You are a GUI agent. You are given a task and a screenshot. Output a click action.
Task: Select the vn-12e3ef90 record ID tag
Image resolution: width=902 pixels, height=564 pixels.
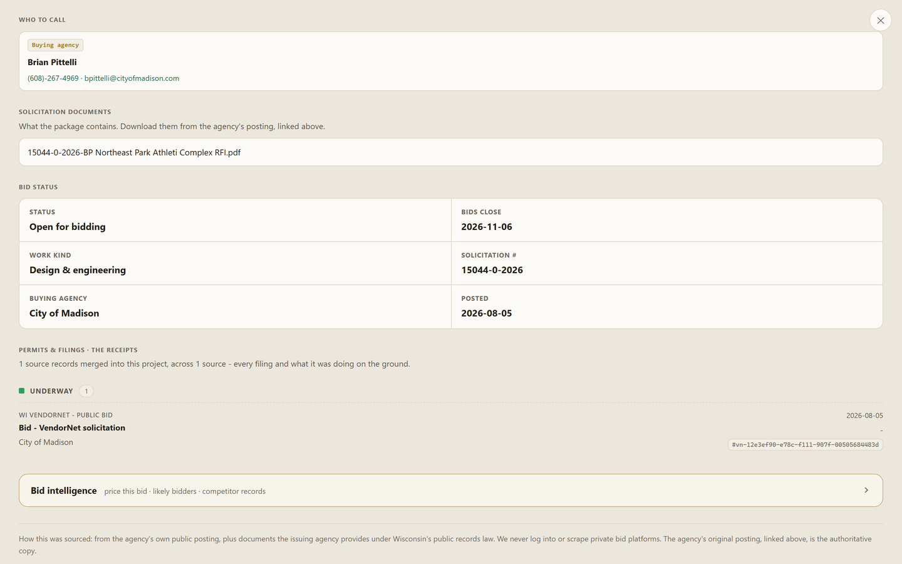point(805,444)
